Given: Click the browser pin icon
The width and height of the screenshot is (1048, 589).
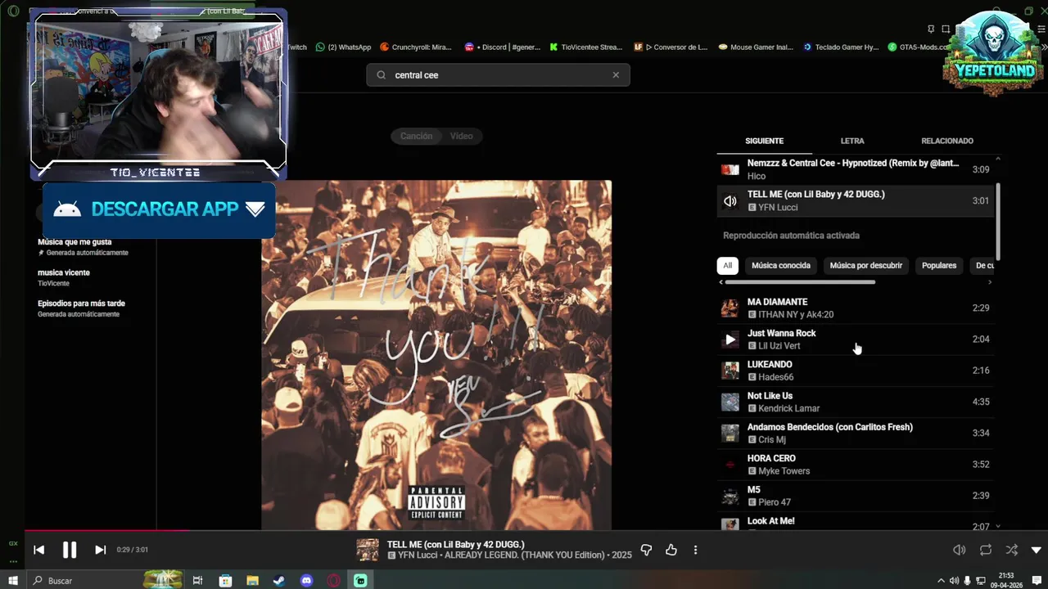Looking at the screenshot, I should click(931, 29).
